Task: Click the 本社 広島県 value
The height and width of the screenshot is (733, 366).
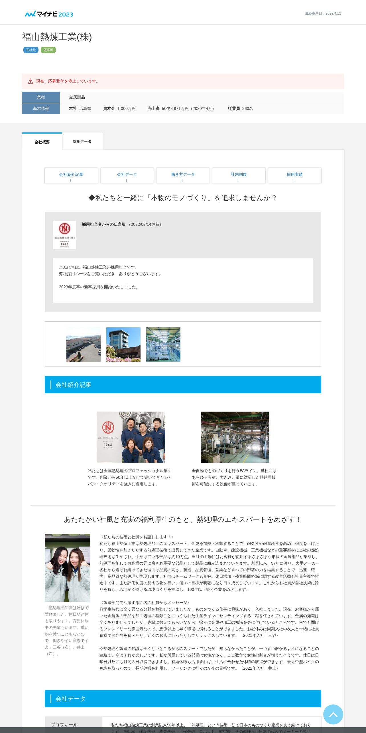Action: (x=80, y=109)
